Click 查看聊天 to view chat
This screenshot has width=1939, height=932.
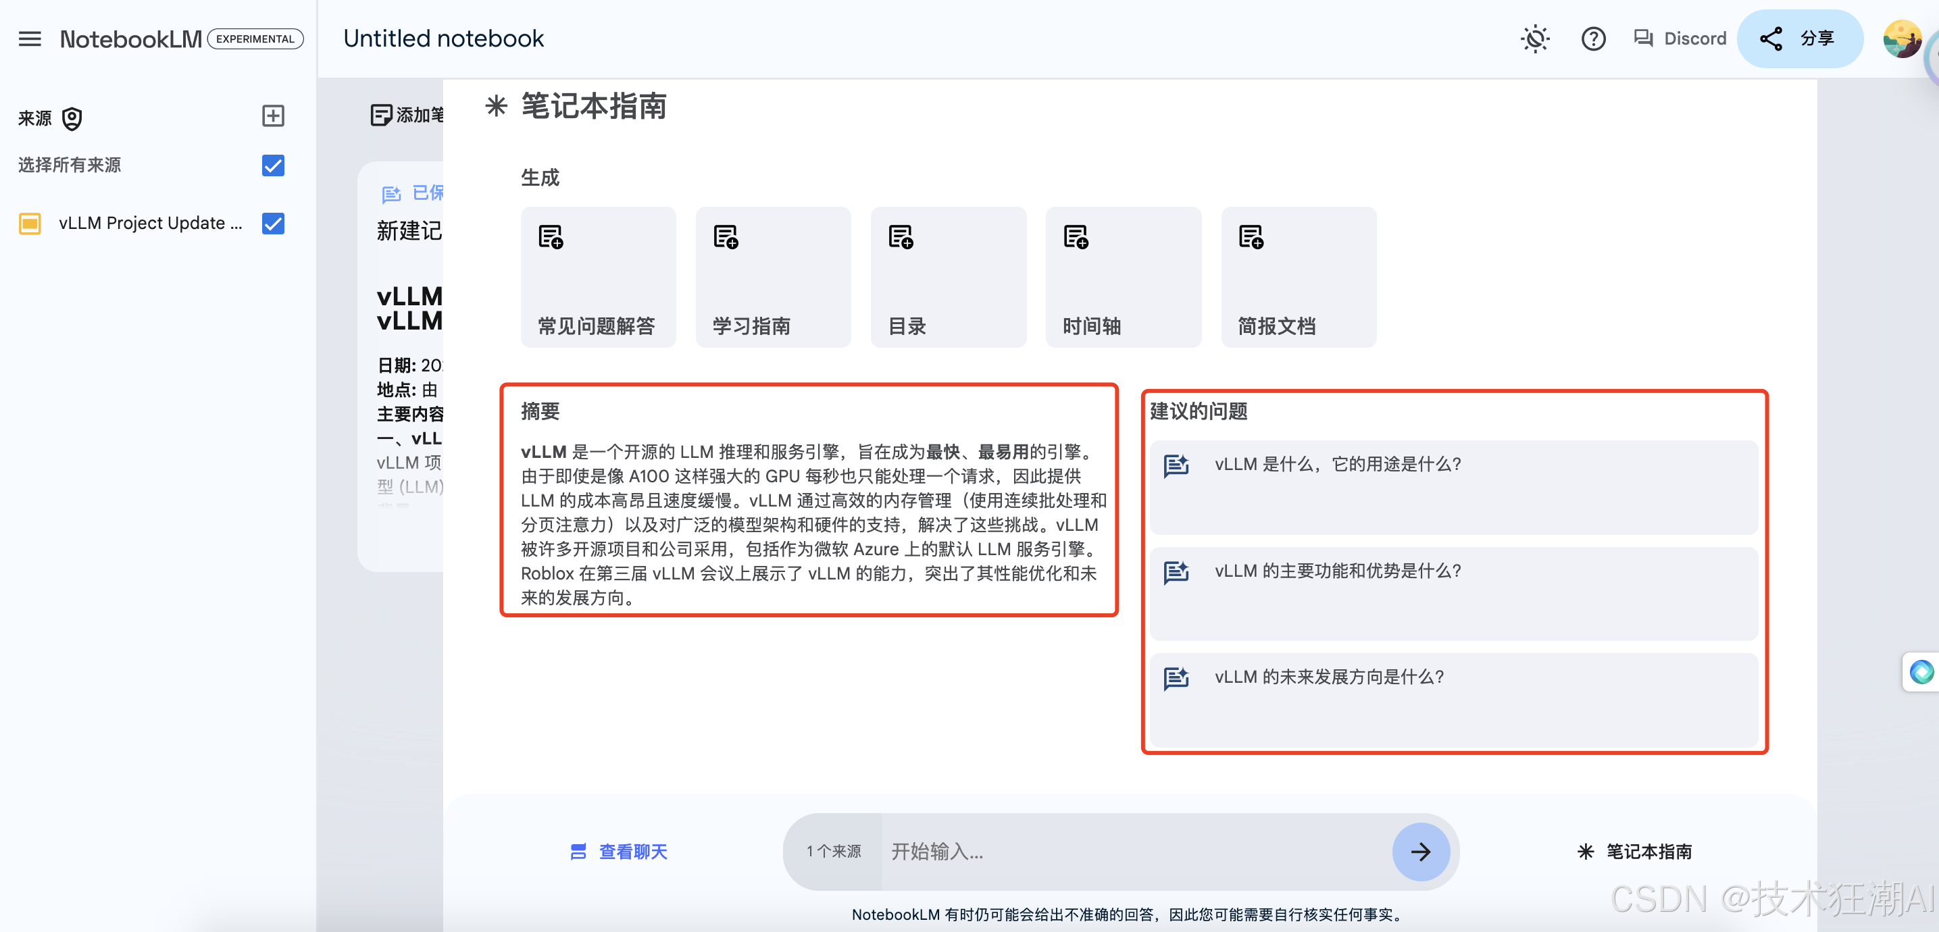[619, 852]
